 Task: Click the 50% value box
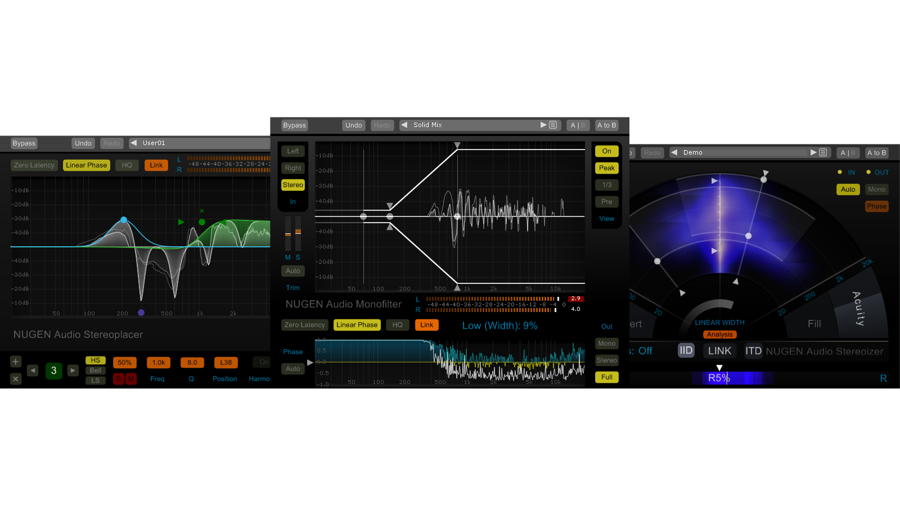[x=125, y=363]
